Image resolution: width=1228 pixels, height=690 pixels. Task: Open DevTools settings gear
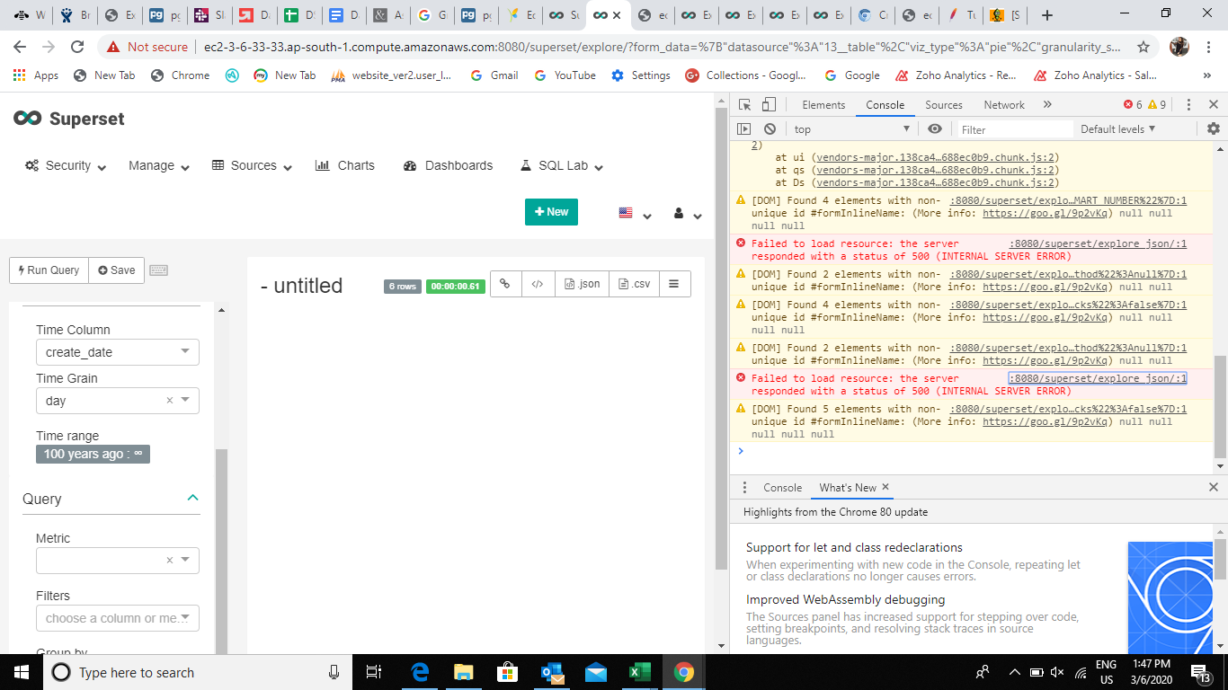click(1213, 128)
